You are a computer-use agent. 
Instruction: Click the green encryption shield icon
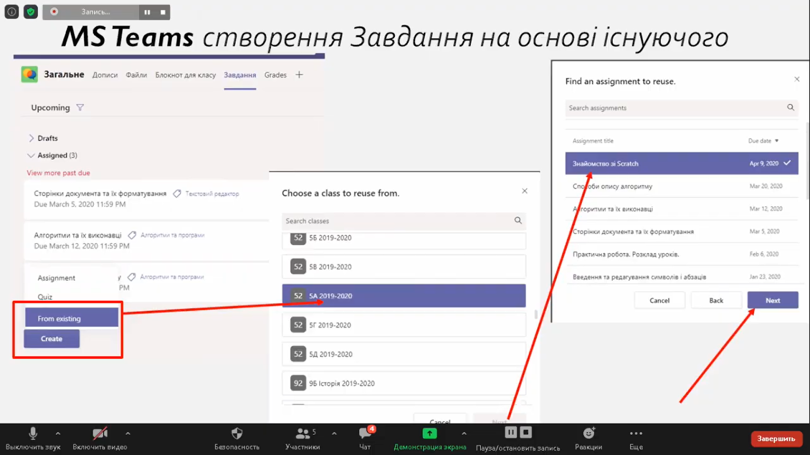pyautogui.click(x=31, y=12)
